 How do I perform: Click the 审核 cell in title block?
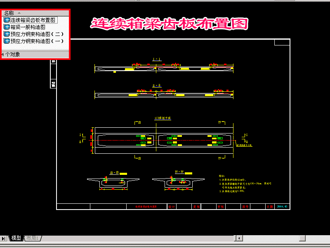click(x=221, y=207)
